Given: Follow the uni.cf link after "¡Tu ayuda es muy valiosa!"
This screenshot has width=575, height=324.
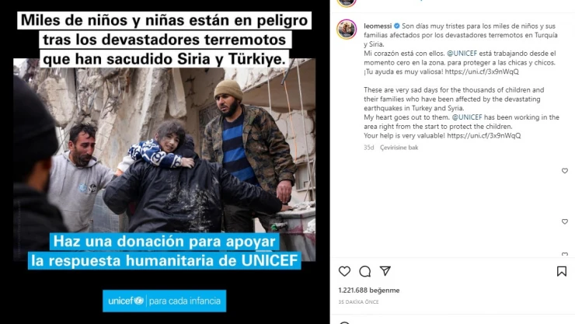Looking at the screenshot, I should click(482, 71).
